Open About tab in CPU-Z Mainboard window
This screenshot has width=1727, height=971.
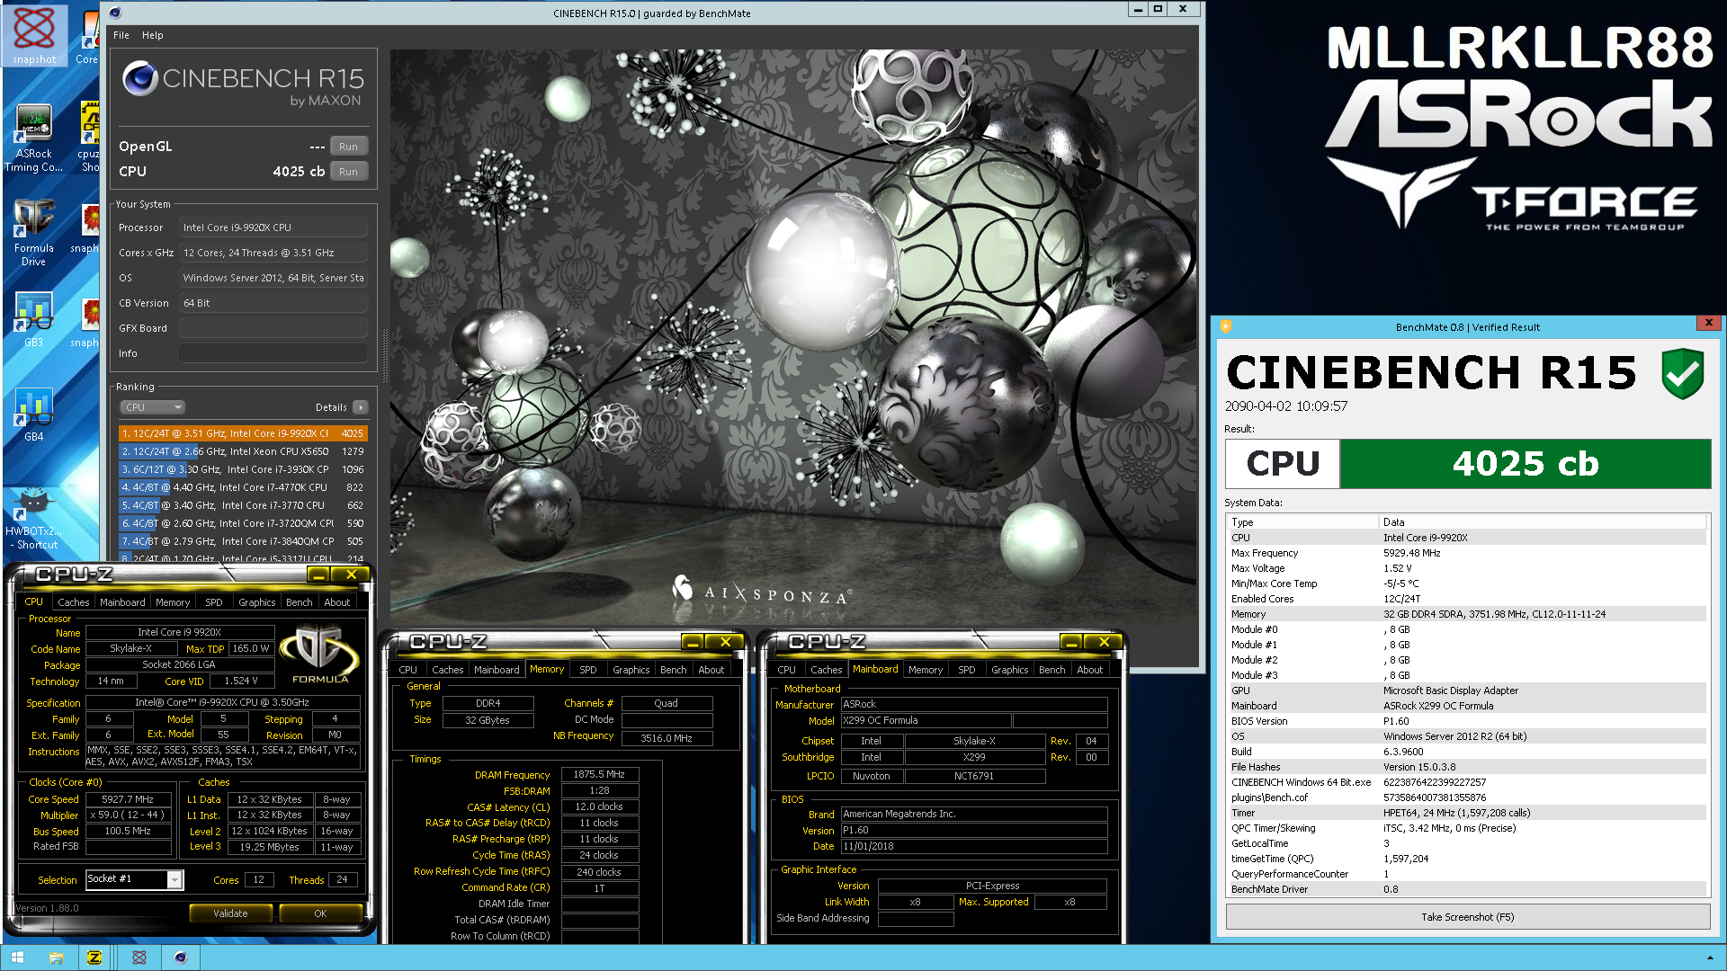[x=1090, y=670]
